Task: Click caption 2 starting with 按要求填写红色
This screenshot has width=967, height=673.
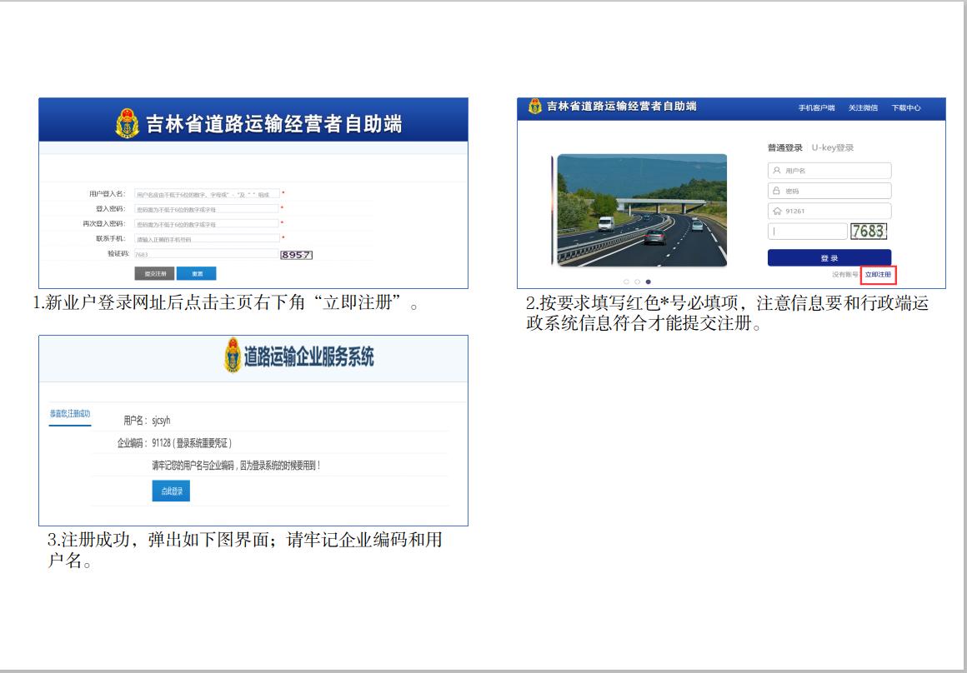Action: coord(727,313)
